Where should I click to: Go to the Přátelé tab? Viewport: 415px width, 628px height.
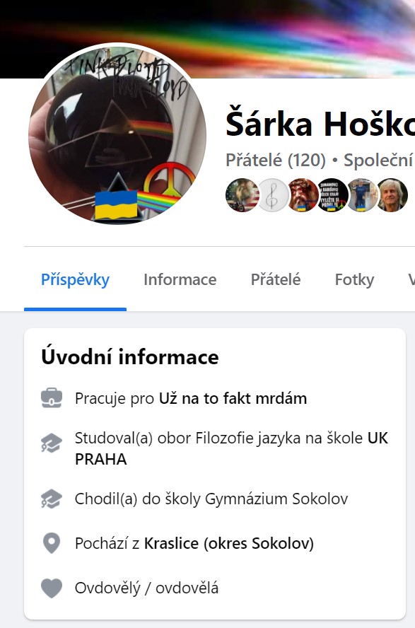pos(276,279)
